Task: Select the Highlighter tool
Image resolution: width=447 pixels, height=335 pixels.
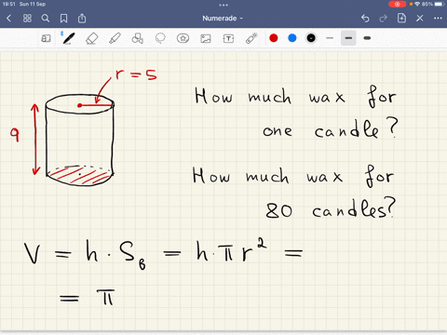Action: 115,38
